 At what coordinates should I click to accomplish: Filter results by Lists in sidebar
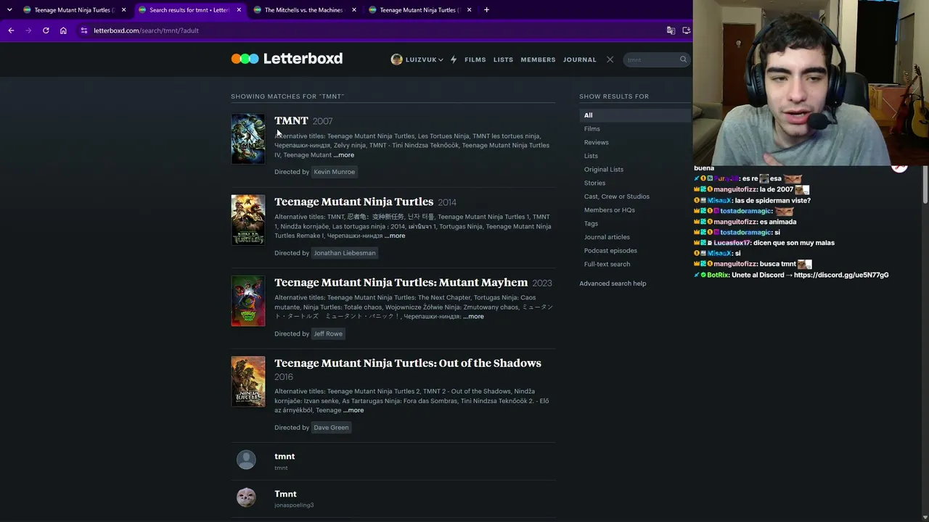592,156
